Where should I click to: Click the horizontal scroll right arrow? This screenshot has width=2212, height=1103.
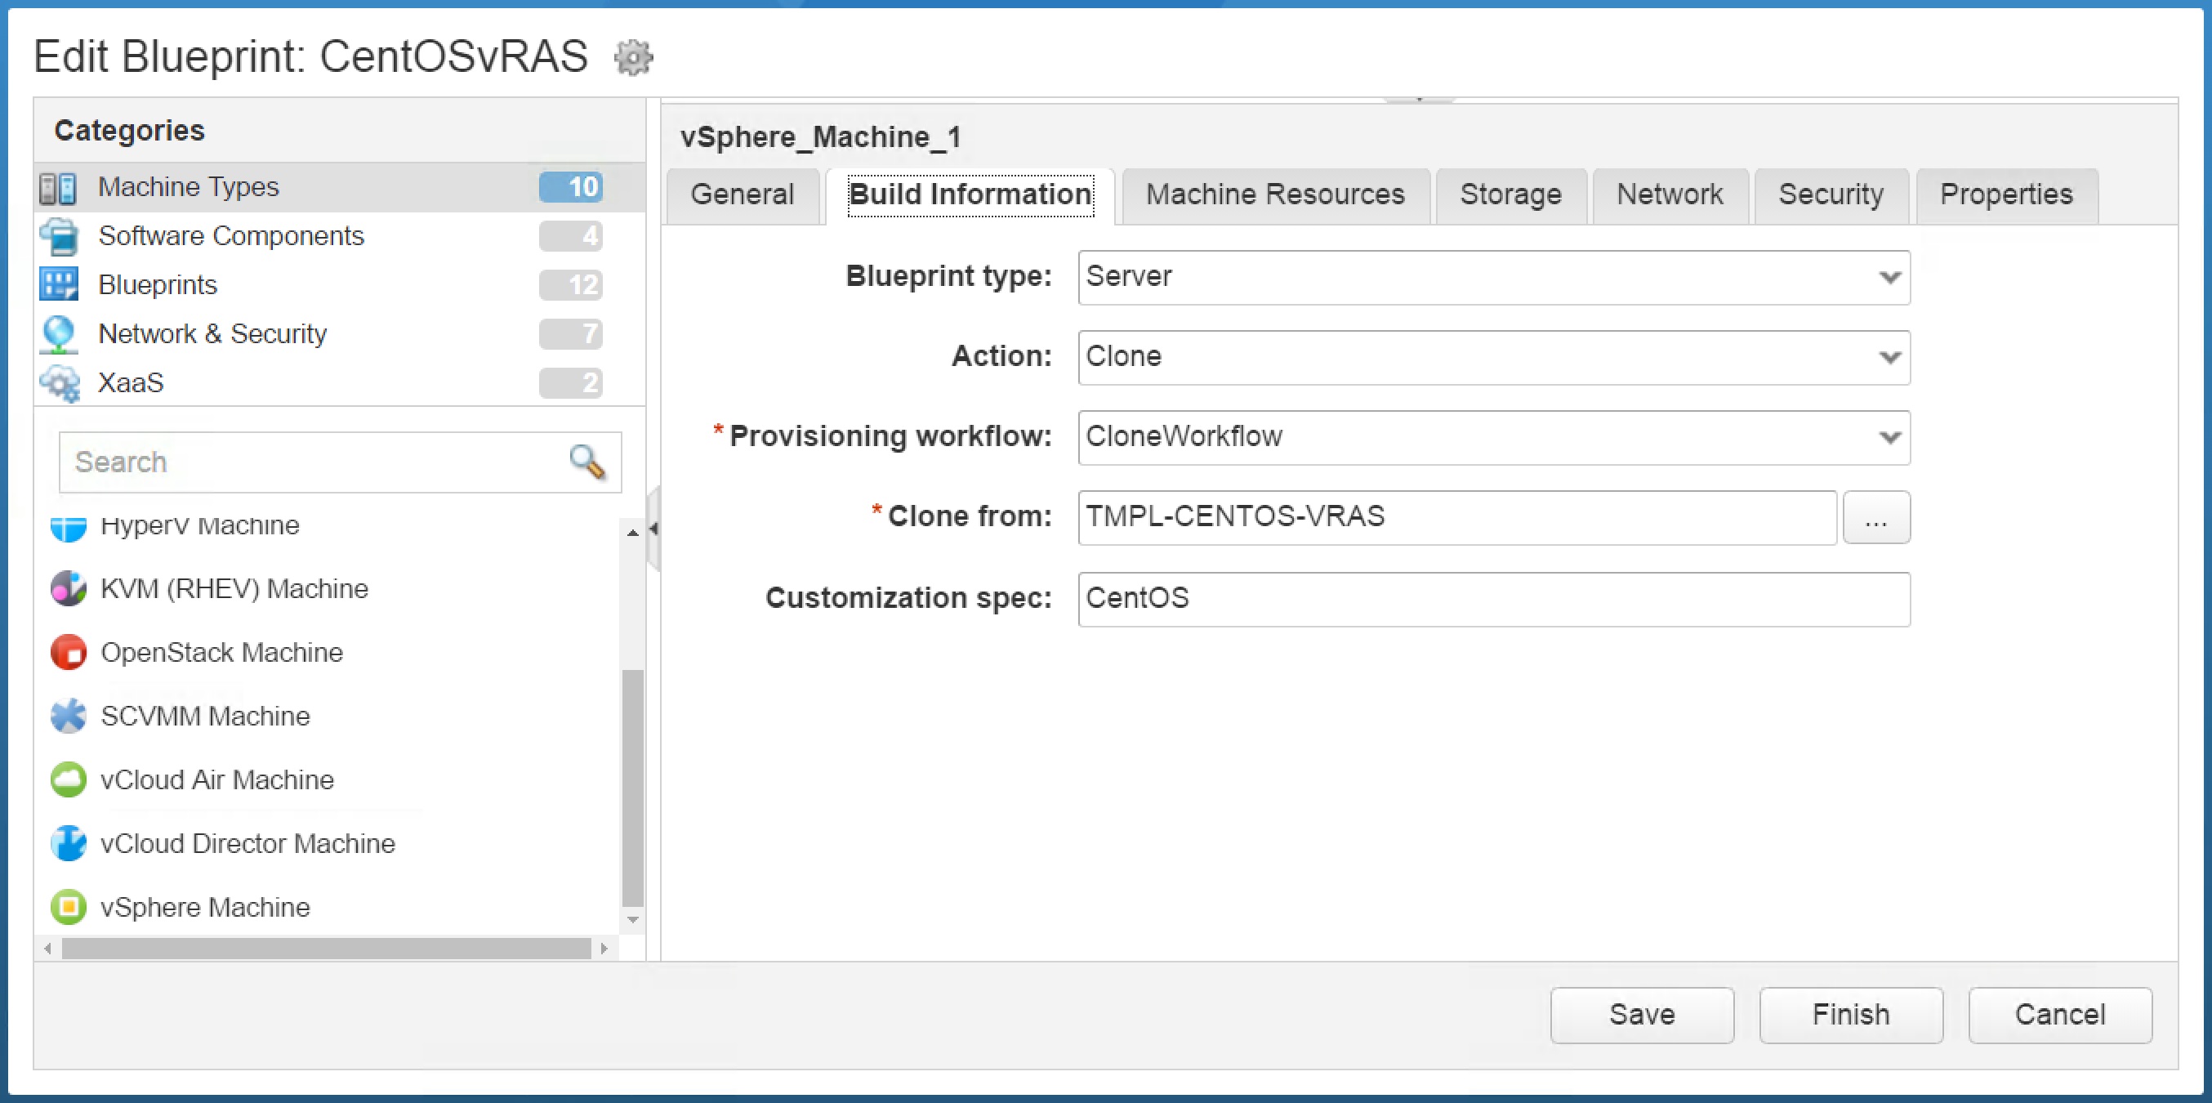(604, 949)
